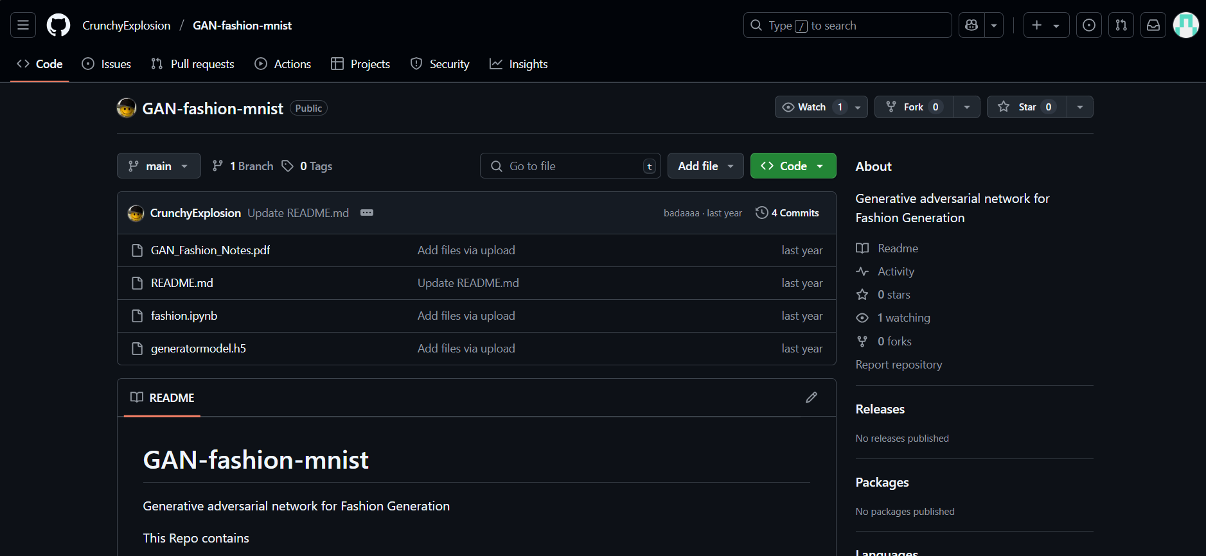Switch to the Issues tab

tap(107, 64)
